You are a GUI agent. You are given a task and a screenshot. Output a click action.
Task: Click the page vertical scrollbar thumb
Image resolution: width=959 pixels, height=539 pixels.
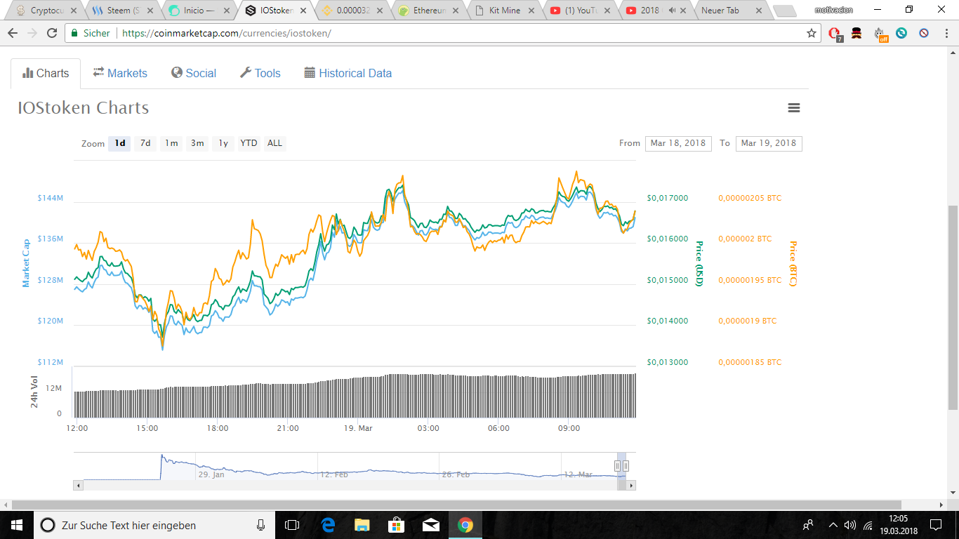(953, 307)
